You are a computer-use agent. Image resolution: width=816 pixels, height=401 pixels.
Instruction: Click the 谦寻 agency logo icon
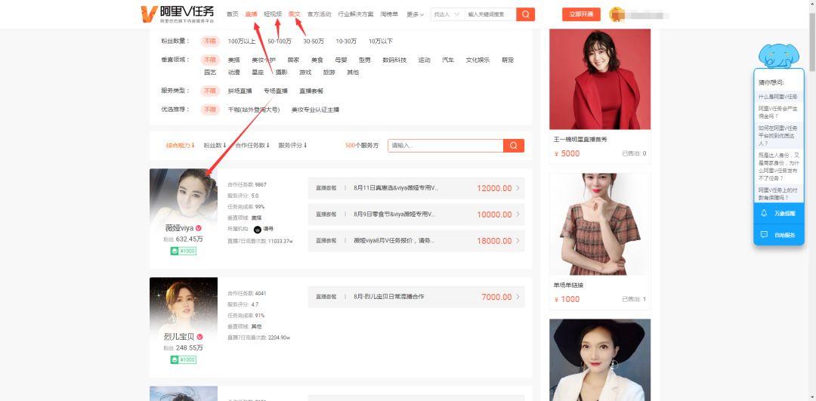tap(257, 230)
